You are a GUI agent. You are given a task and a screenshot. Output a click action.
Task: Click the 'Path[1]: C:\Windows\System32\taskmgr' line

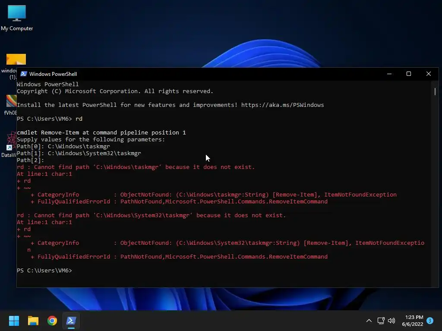[79, 153]
